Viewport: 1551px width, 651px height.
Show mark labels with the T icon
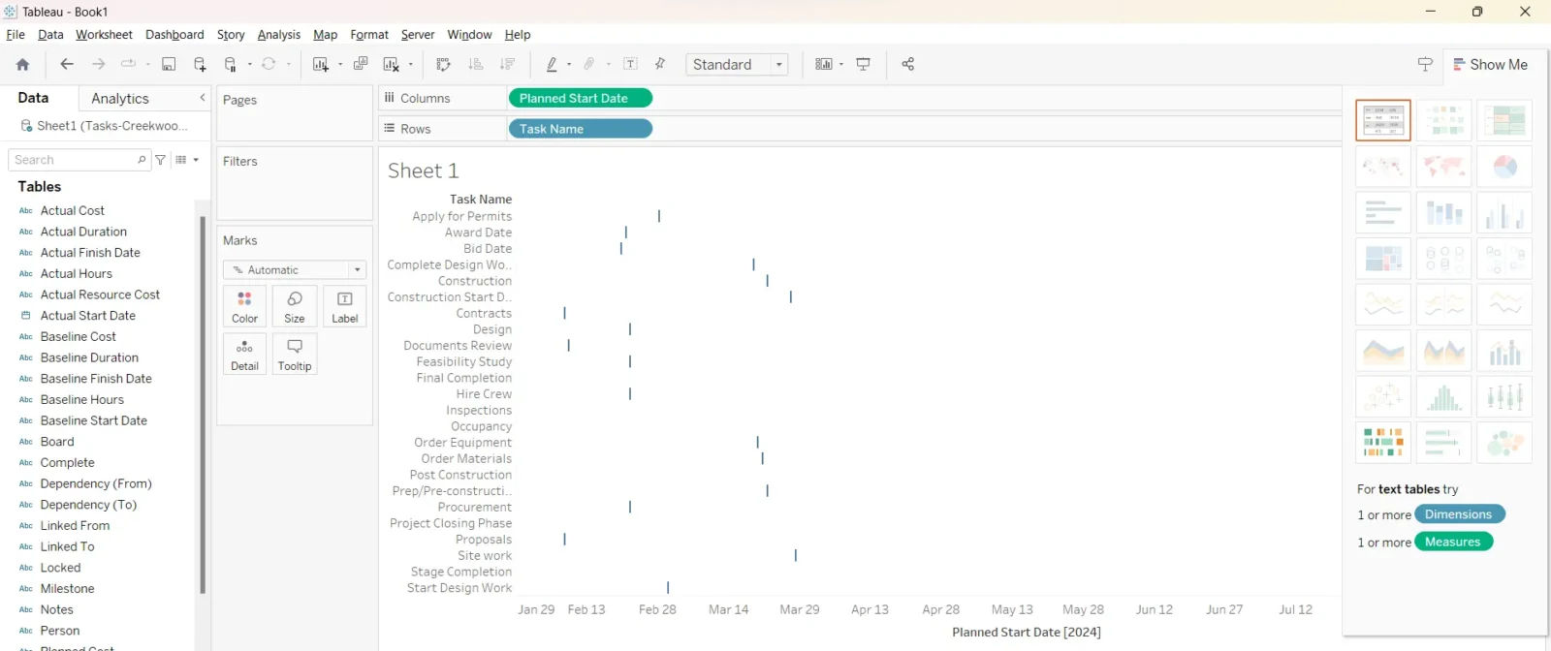click(x=631, y=64)
